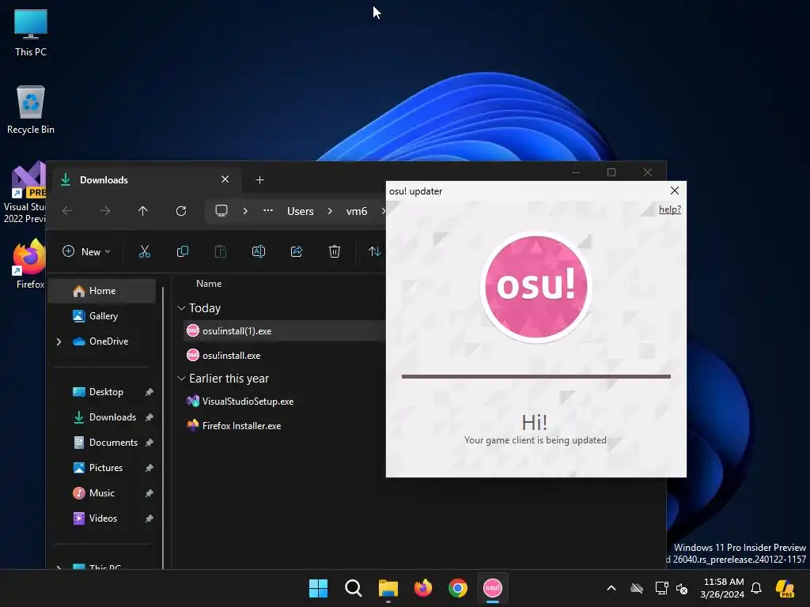The height and width of the screenshot is (607, 810).
Task: Click the PC icon in the address bar
Action: [221, 211]
